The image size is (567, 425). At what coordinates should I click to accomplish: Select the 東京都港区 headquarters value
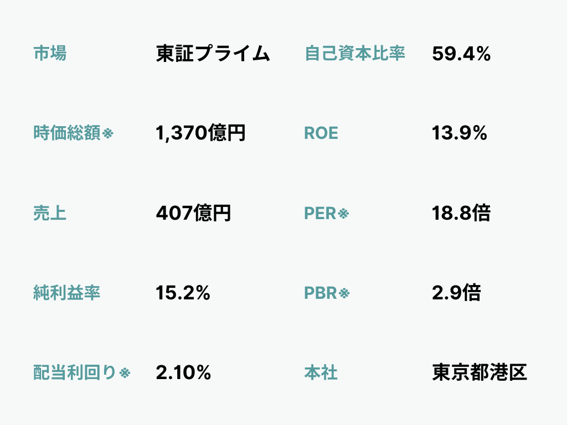[x=480, y=372]
